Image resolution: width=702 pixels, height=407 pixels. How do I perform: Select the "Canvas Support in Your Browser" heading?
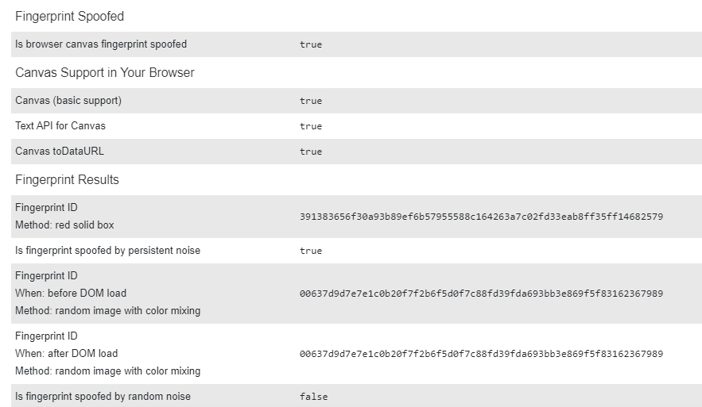pos(104,72)
